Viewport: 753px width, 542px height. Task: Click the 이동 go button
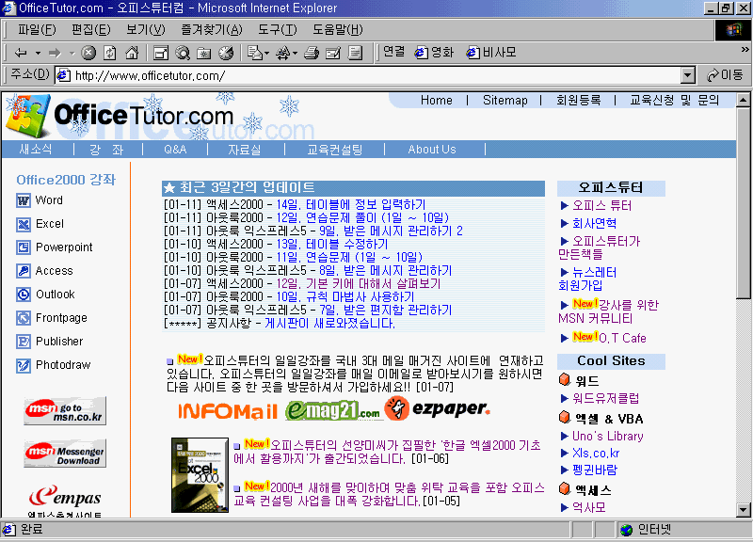725,75
